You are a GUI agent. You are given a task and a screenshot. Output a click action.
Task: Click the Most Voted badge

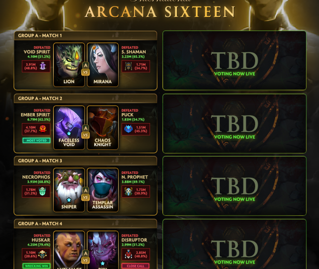coord(36,140)
